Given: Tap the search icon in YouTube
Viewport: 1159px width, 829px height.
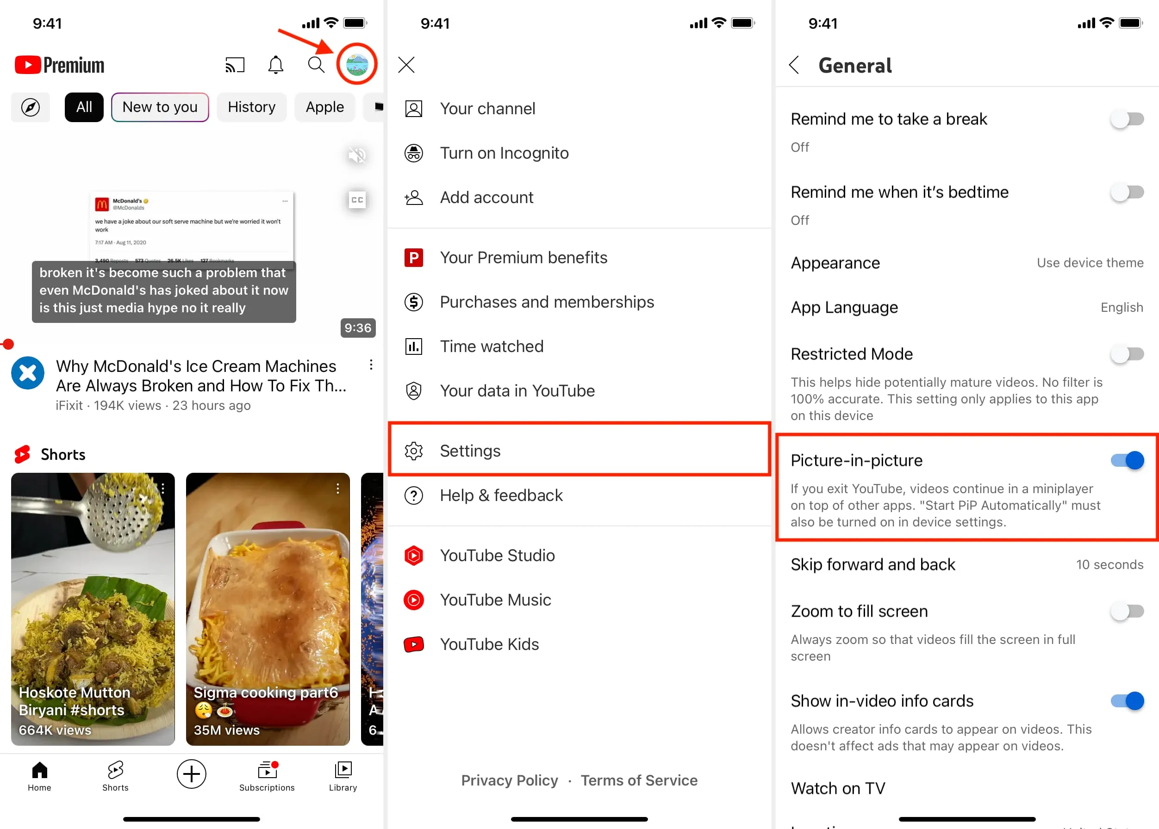Looking at the screenshot, I should [316, 65].
